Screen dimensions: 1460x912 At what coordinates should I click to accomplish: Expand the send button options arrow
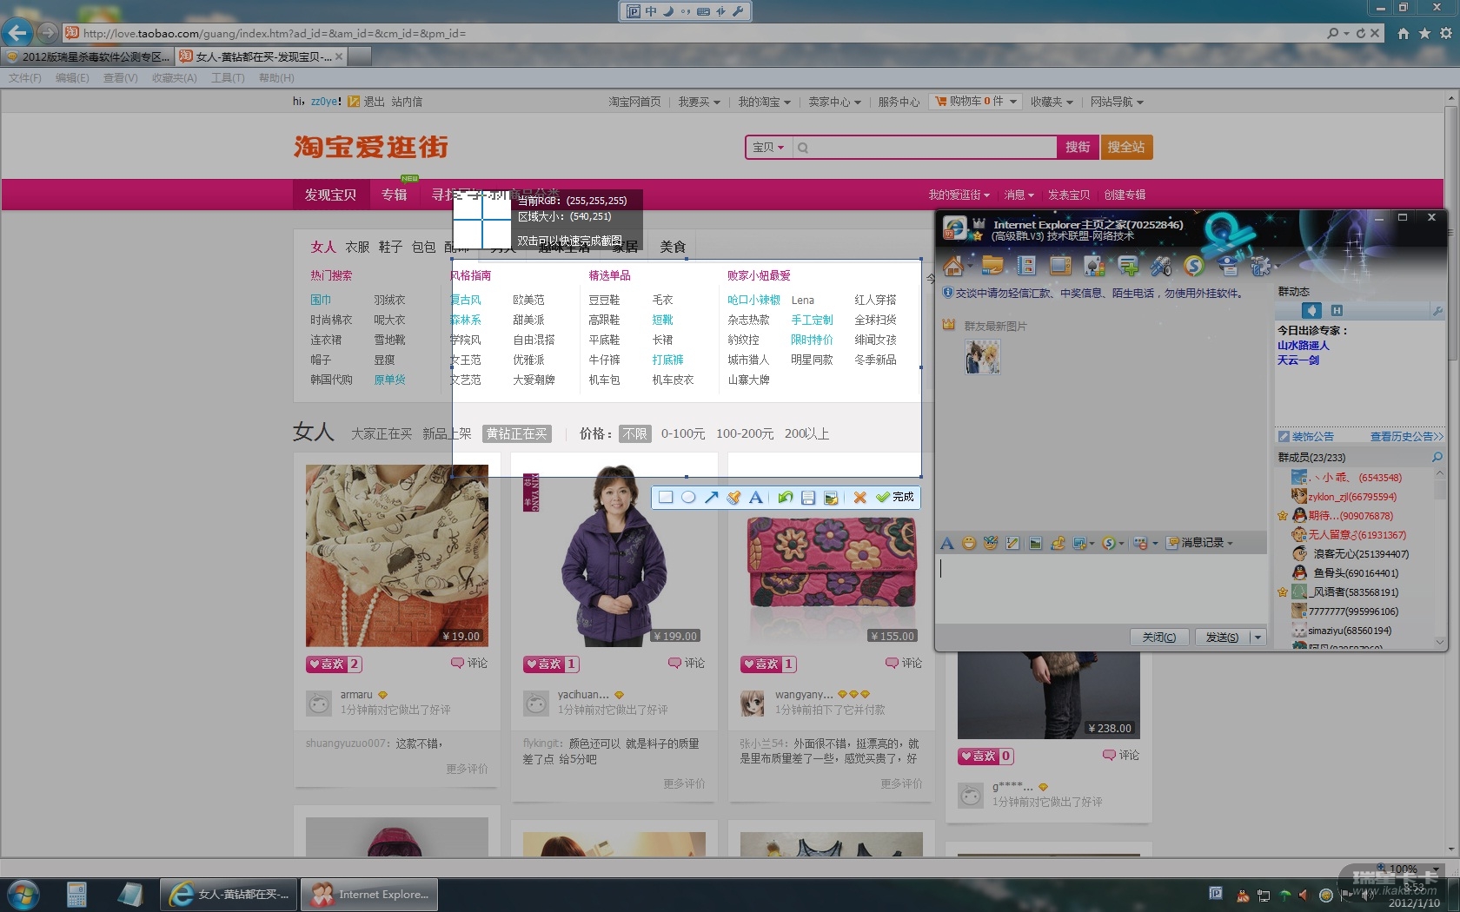coord(1258,638)
